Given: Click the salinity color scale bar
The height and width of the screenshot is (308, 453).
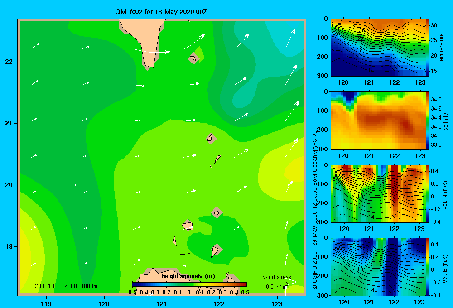Looking at the screenshot, I should coord(428,120).
